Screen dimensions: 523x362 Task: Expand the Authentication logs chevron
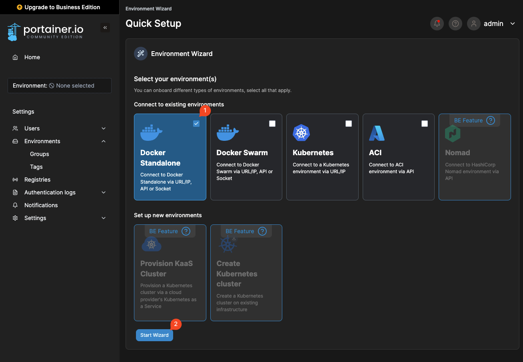[104, 192]
